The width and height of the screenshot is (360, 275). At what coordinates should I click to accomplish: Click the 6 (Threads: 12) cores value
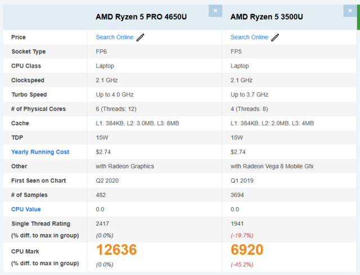116,109
